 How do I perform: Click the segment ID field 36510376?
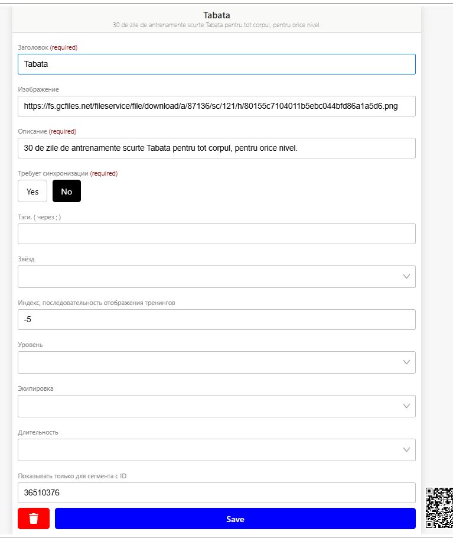tap(217, 492)
